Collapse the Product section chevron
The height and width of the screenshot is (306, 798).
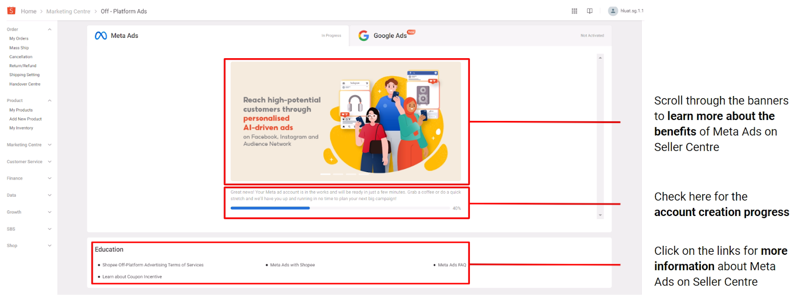(49, 101)
